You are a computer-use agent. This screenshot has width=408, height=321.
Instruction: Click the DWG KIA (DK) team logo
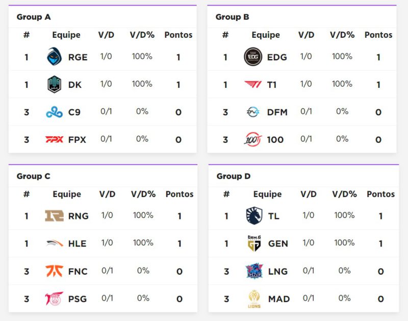[54, 84]
